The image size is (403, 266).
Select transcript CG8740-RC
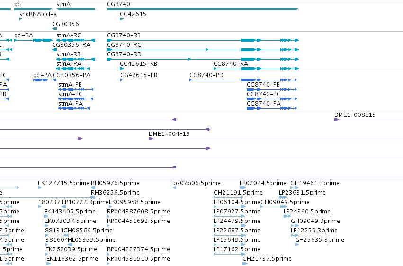click(x=124, y=45)
